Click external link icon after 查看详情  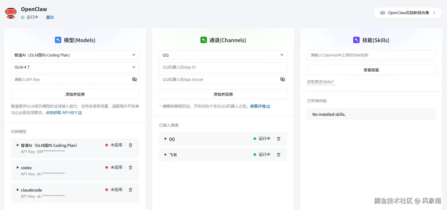(x=268, y=107)
